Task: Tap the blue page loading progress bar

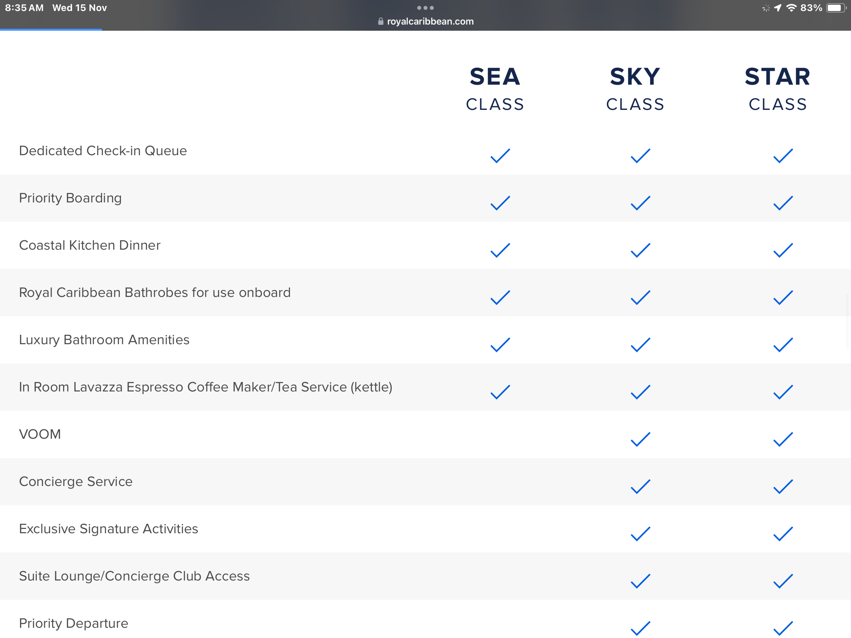Action: (51, 30)
